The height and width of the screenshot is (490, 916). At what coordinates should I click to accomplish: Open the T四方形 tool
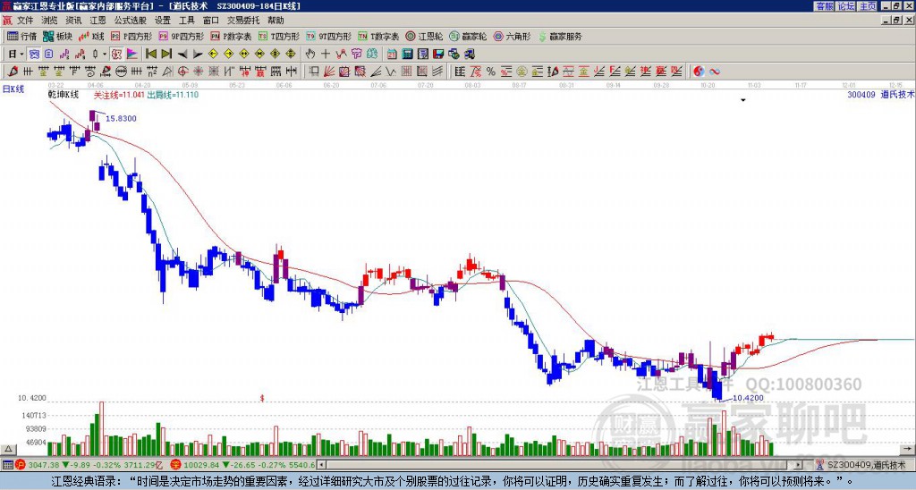[279, 36]
